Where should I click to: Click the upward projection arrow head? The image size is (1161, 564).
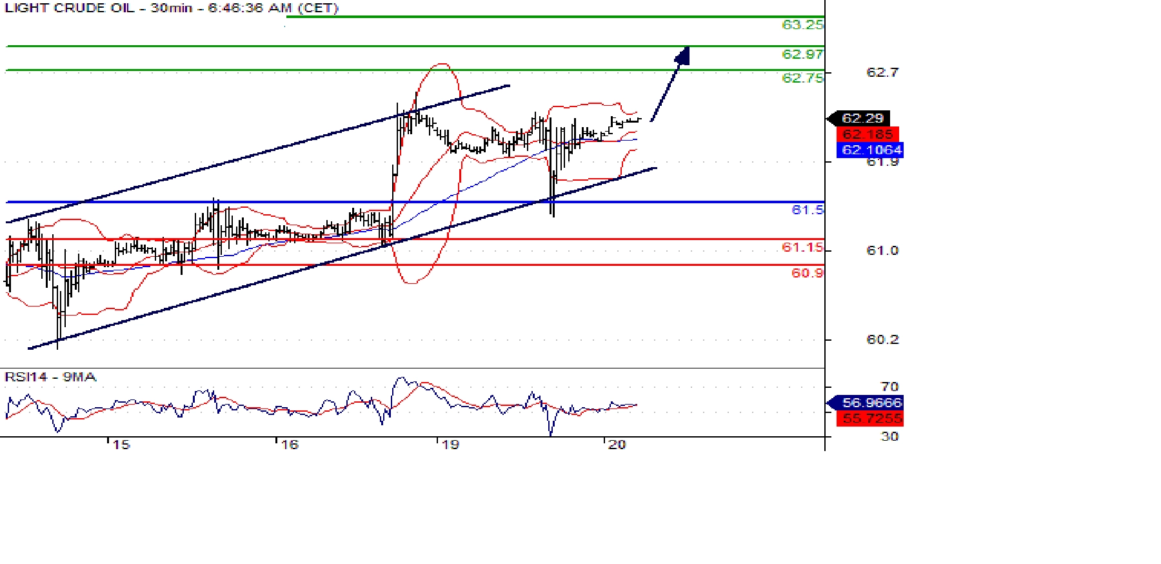click(683, 55)
